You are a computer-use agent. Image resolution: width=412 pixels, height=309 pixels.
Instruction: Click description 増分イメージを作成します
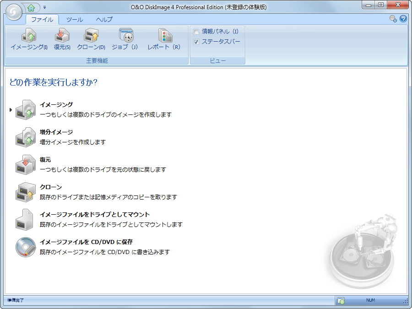point(73,142)
